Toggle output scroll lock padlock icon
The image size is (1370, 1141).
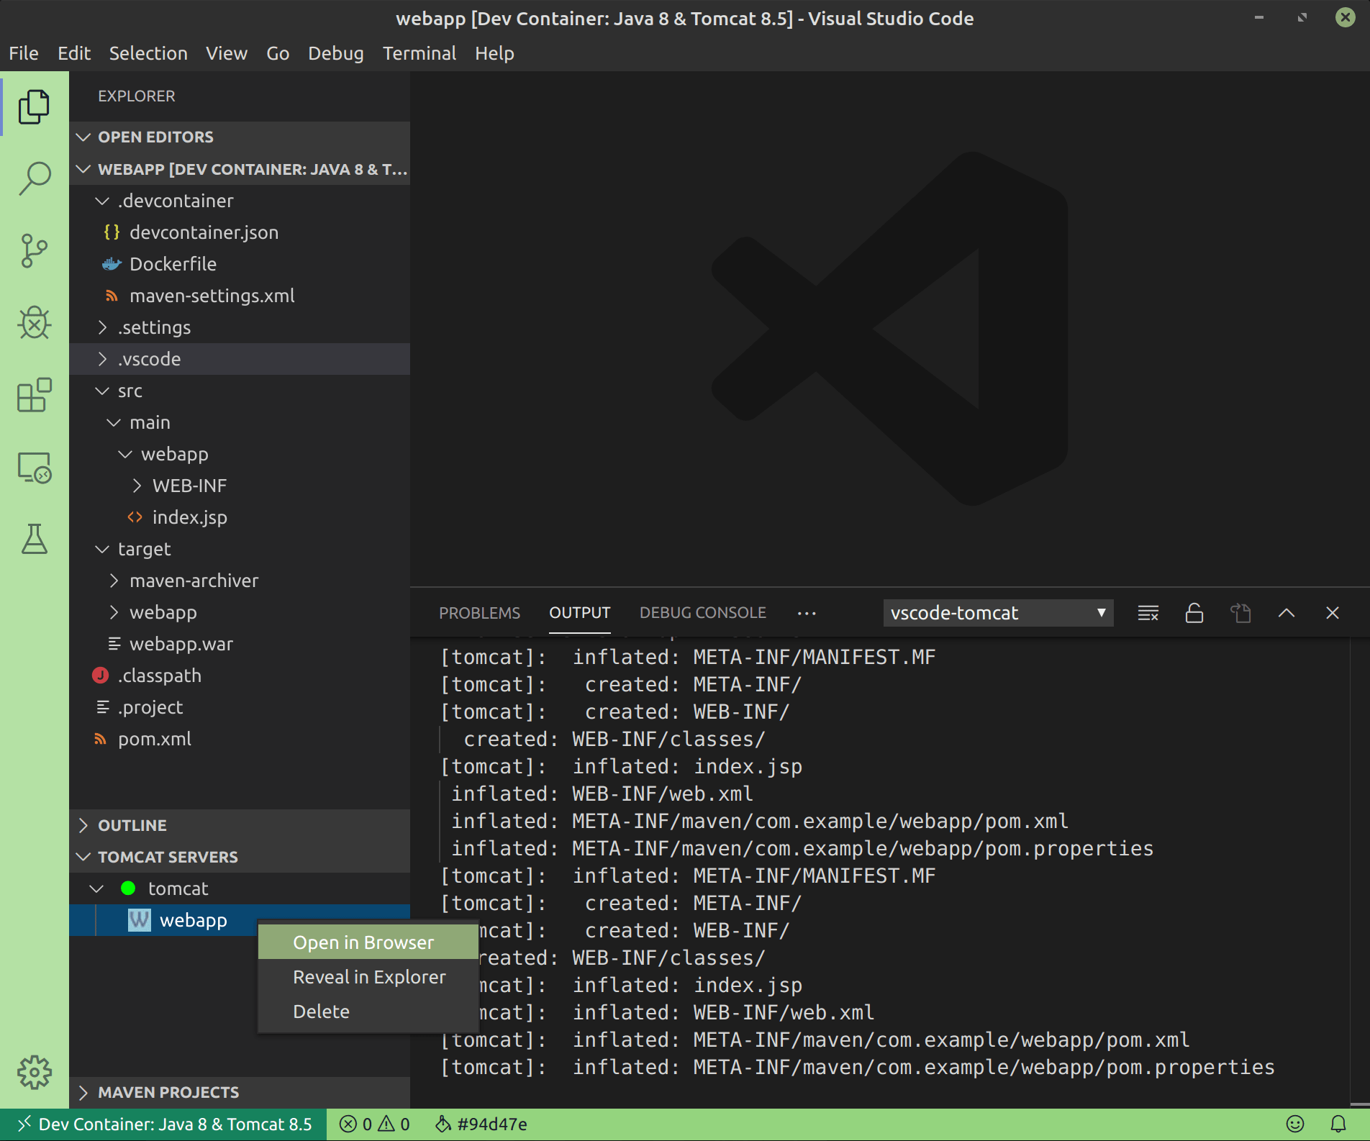click(1194, 613)
